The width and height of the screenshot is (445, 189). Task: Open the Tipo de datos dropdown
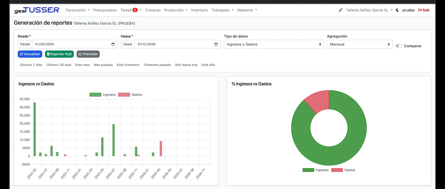(x=274, y=44)
